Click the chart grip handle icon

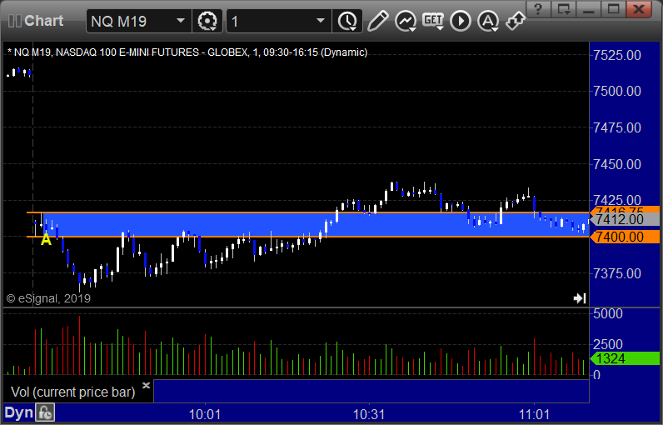pyautogui.click(x=15, y=21)
